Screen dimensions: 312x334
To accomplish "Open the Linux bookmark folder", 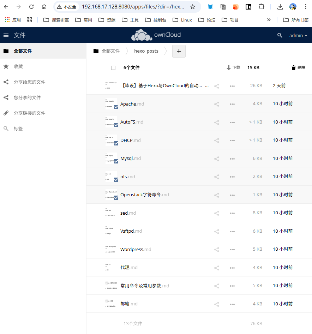I will pos(182,20).
